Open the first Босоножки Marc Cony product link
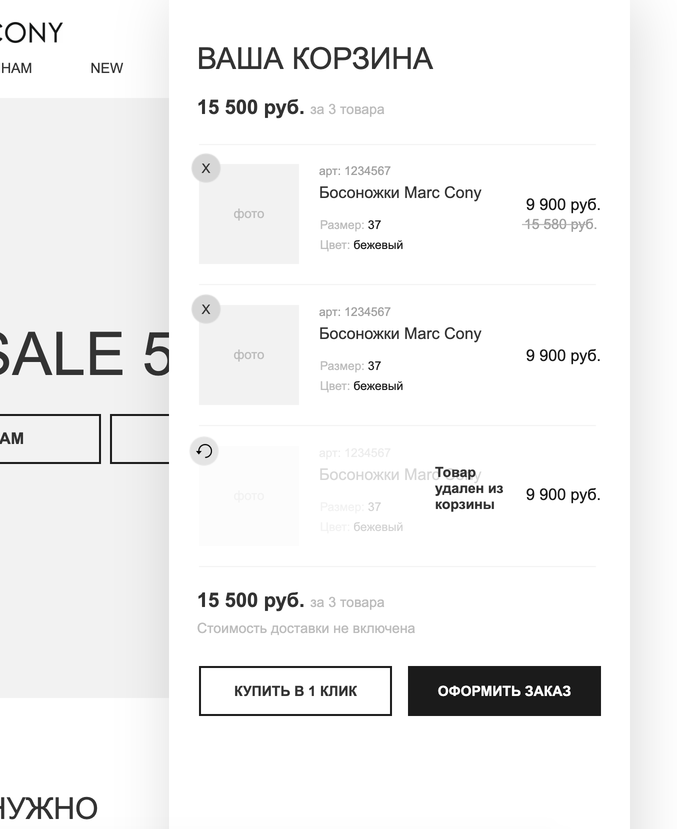 click(400, 193)
